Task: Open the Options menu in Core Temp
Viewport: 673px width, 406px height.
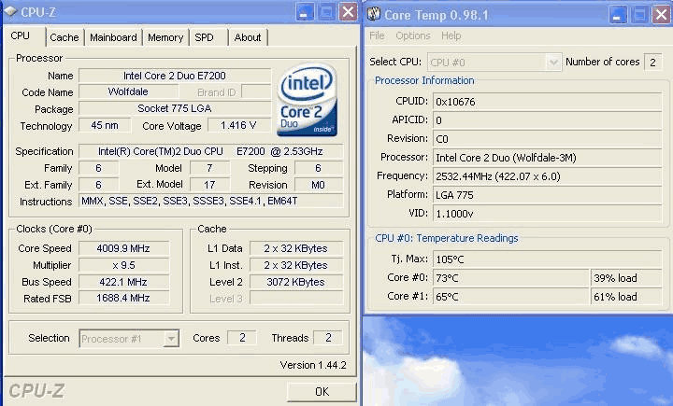Action: pyautogui.click(x=413, y=35)
